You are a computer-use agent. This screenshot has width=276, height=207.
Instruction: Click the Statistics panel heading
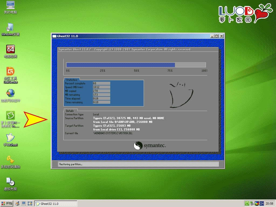click(x=71, y=80)
